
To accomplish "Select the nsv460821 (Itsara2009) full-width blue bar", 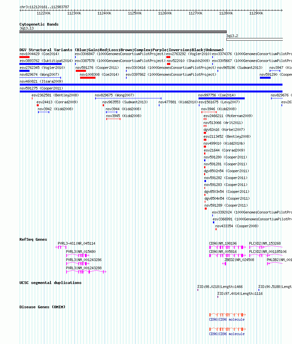I will pos(151,85).
